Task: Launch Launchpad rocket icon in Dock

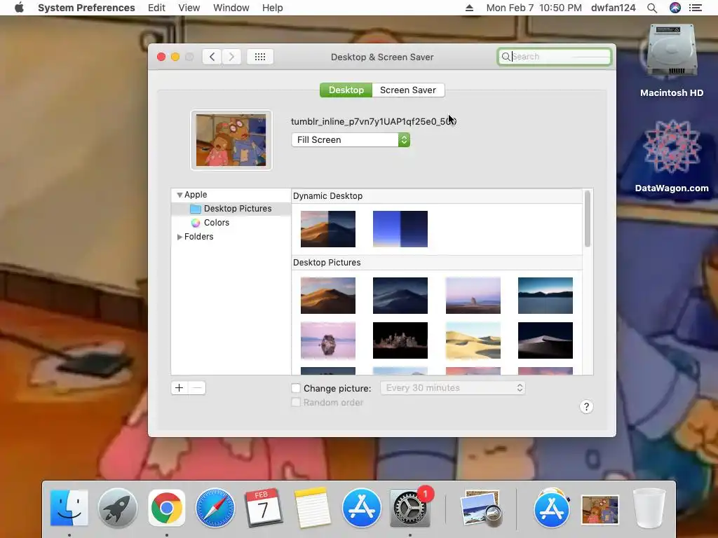Action: point(118,508)
